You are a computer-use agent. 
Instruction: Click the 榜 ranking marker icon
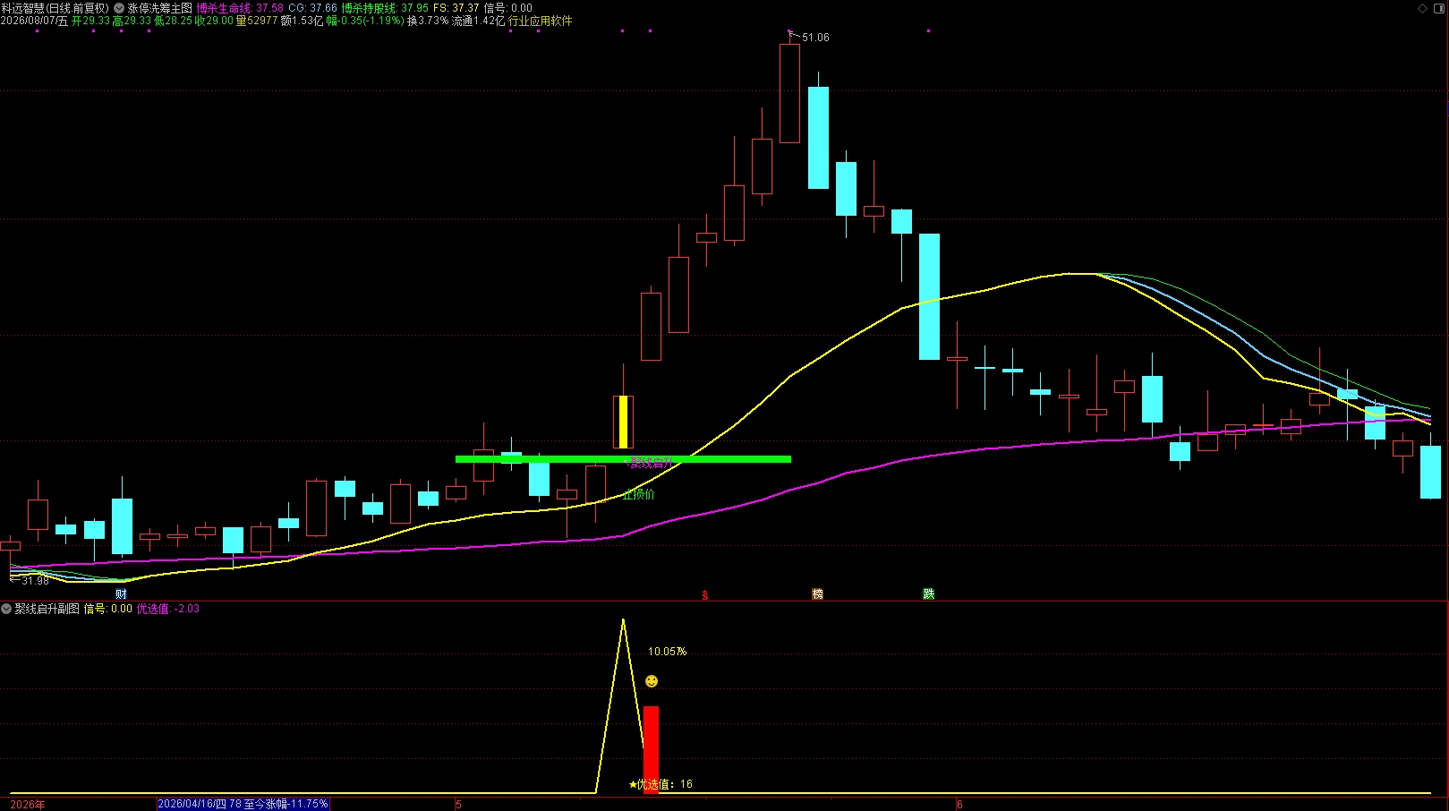click(x=817, y=594)
